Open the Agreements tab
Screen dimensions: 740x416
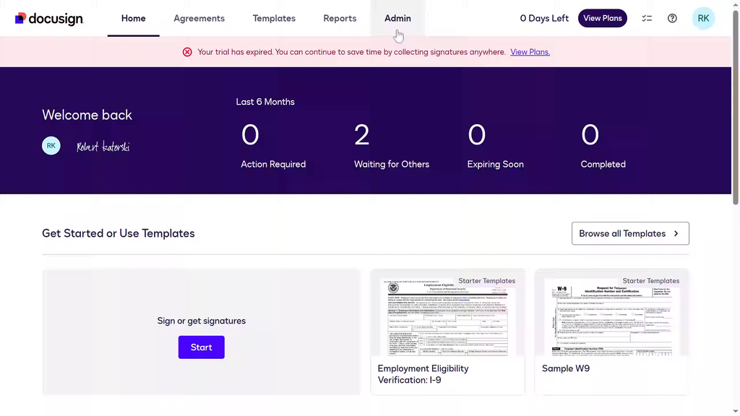click(x=199, y=19)
